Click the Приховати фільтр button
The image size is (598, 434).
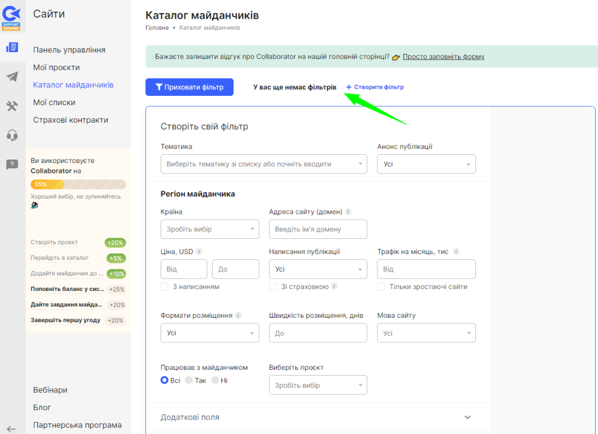(189, 87)
